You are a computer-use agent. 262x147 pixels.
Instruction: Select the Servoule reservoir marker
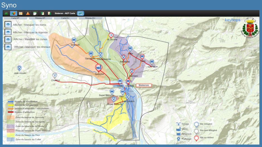pos(74,40)
